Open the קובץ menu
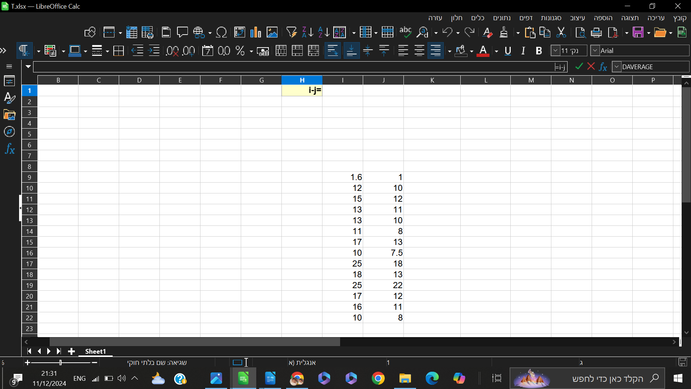The image size is (691, 389). [679, 18]
